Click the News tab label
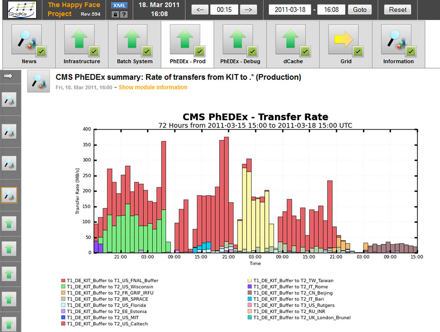The height and width of the screenshot is (332, 440). (x=29, y=61)
